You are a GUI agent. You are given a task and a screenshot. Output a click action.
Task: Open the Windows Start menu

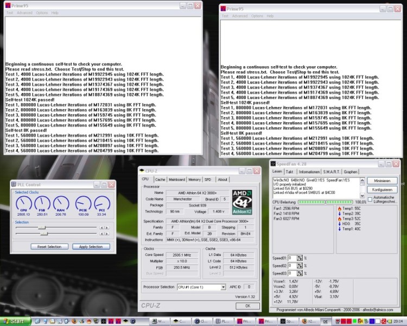15,321
